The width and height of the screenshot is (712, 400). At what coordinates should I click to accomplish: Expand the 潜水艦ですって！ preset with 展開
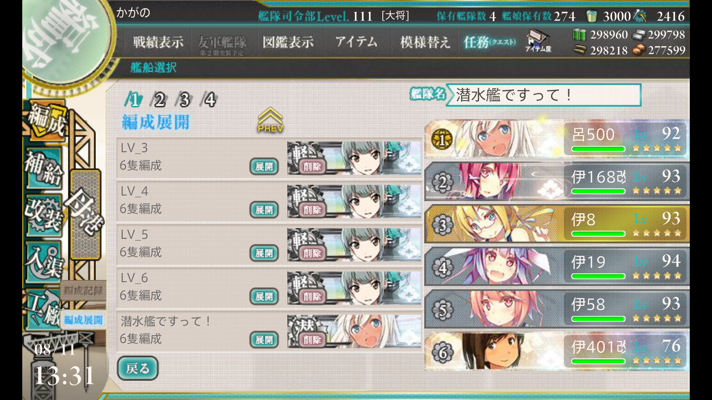point(264,340)
